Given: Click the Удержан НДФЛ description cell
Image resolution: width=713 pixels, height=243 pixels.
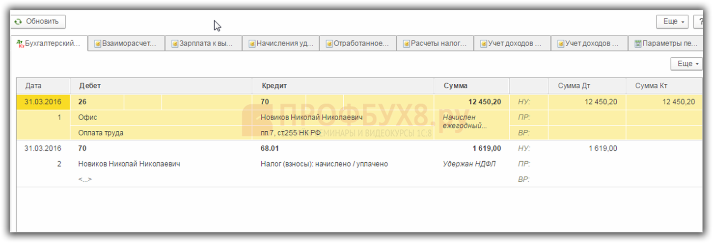Looking at the screenshot, I should click(x=469, y=164).
